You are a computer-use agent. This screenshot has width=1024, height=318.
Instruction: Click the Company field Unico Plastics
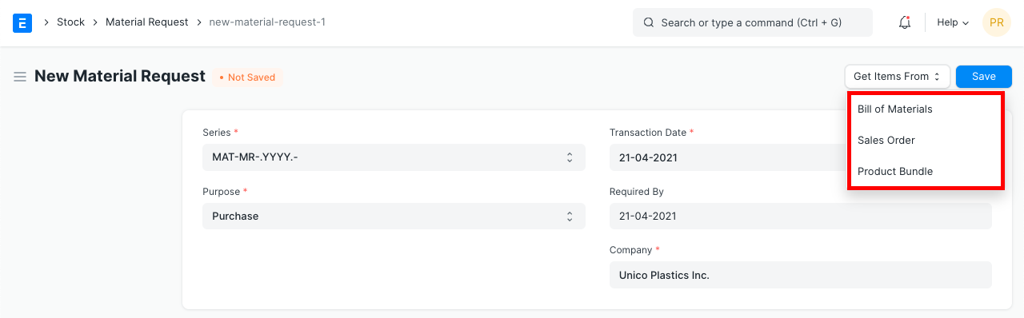[801, 275]
